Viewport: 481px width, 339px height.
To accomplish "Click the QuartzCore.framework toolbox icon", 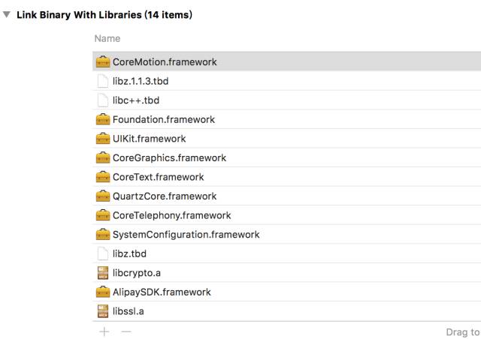I will [x=103, y=196].
